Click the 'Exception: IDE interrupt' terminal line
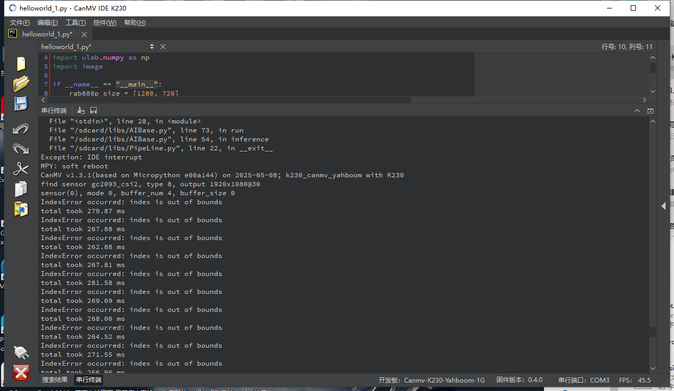674x391 pixels. (x=91, y=157)
